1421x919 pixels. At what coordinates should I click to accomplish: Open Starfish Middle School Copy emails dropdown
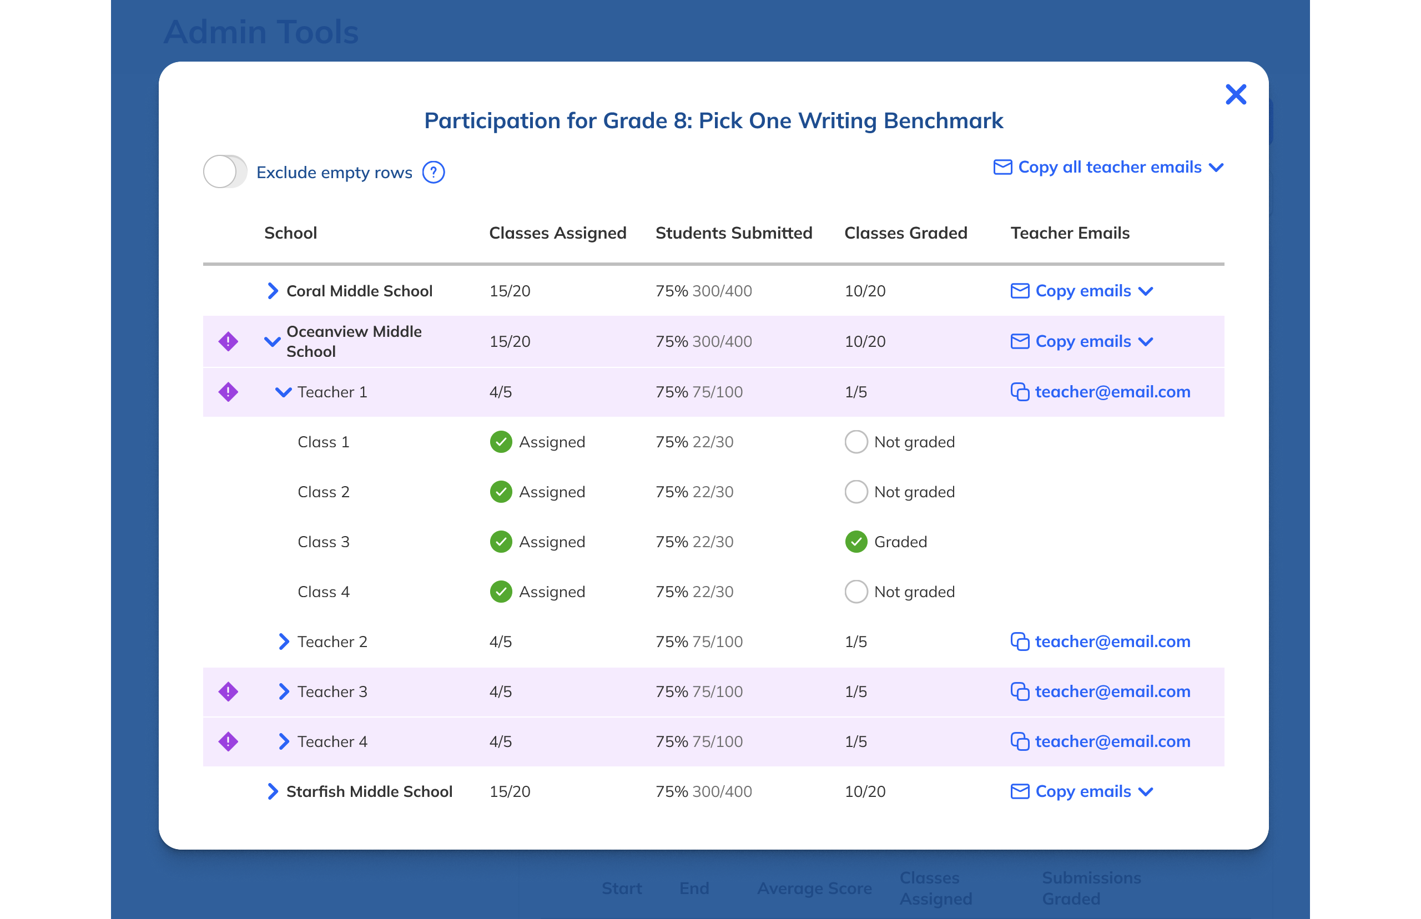click(x=1145, y=792)
